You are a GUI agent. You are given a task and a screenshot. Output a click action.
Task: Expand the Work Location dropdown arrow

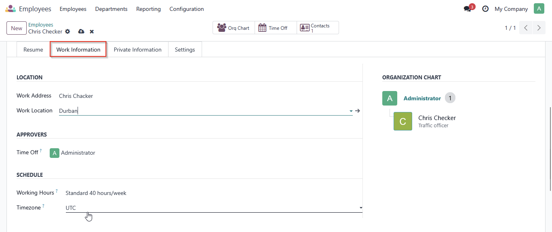[x=351, y=111]
